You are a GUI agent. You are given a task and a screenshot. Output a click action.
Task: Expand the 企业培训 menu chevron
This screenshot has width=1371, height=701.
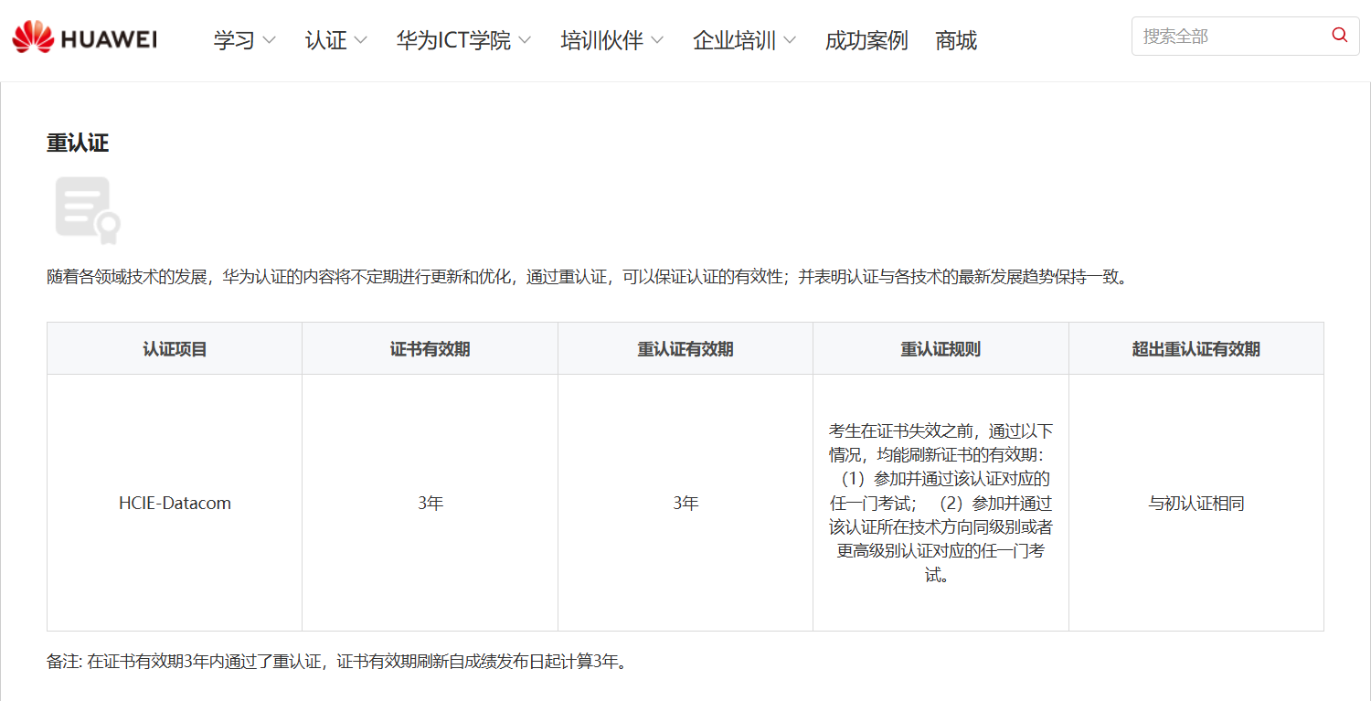point(789,40)
